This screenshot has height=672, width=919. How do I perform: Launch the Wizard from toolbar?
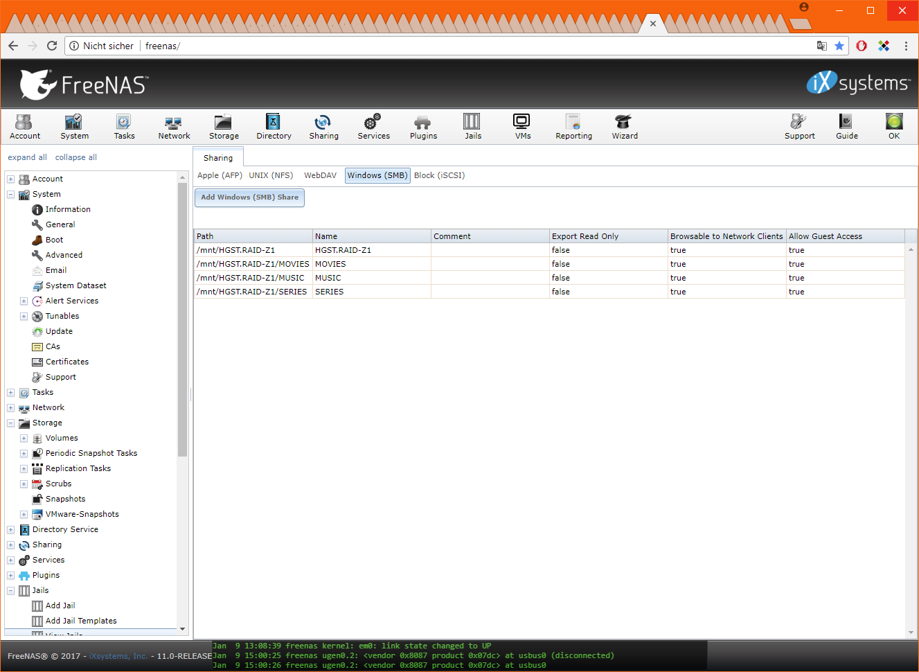tap(624, 126)
